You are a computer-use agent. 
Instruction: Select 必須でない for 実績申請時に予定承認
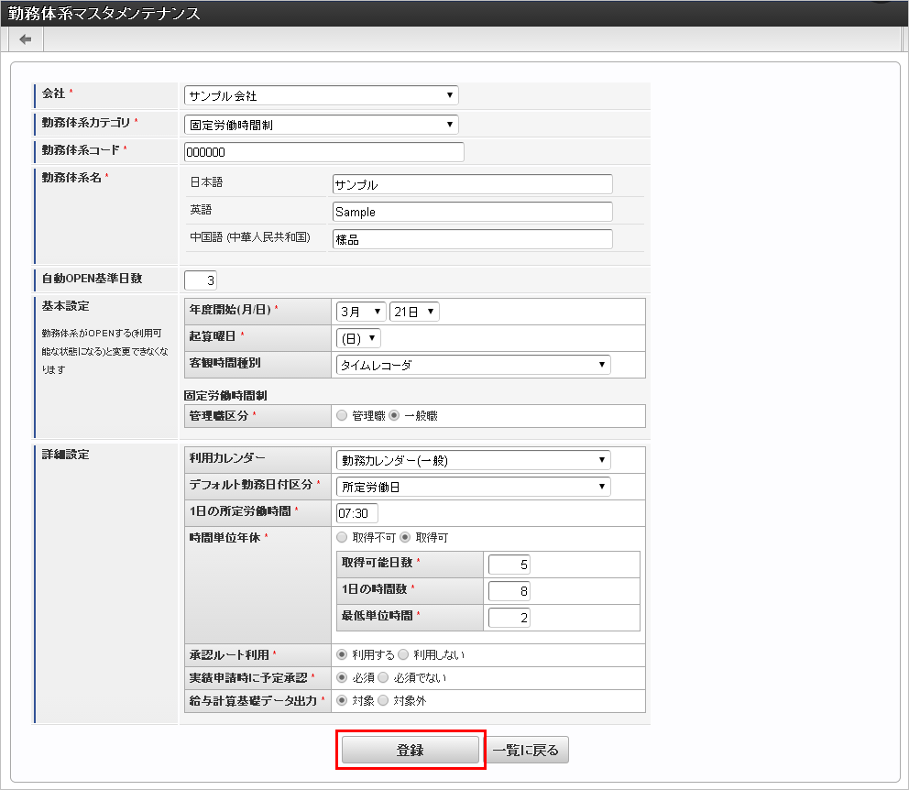click(383, 677)
